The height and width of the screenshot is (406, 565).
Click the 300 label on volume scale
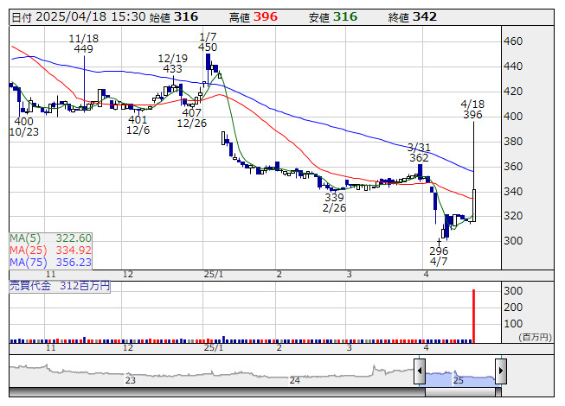coord(513,291)
